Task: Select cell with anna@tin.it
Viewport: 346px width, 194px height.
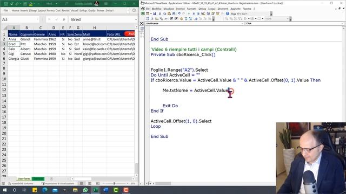Action: (x=95, y=39)
